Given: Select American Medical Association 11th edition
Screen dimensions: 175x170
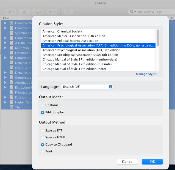Looking at the screenshot, I should (98, 36).
